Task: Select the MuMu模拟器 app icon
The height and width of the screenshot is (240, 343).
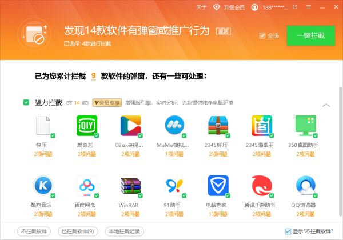Action: pos(174,125)
